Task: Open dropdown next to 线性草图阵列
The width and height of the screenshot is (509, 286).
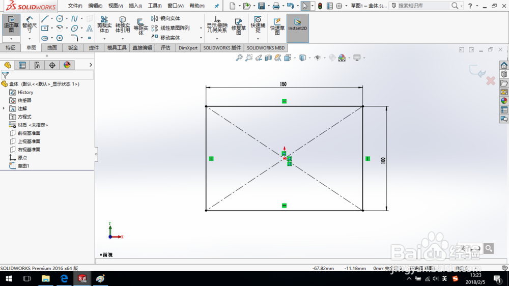Action: click(201, 28)
